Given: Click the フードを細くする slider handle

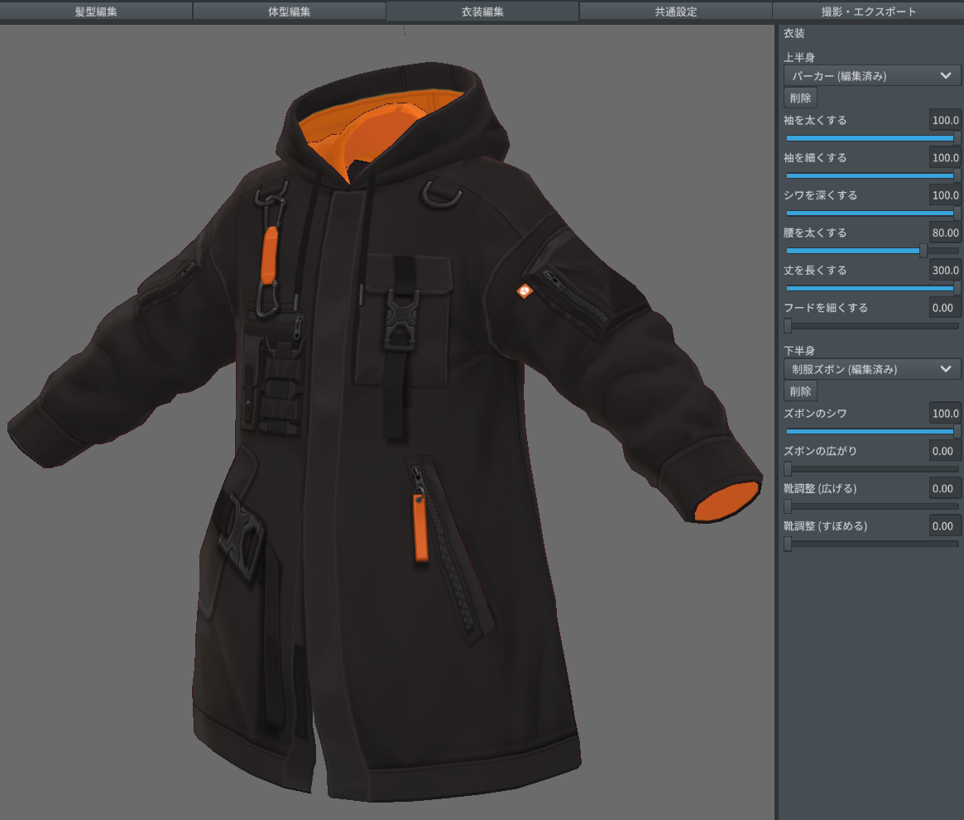Looking at the screenshot, I should coord(787,325).
